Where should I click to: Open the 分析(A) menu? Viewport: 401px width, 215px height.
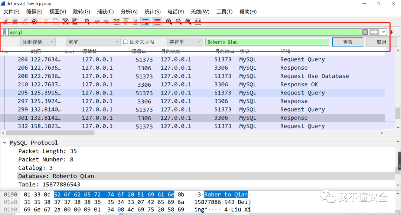[x=129, y=11]
